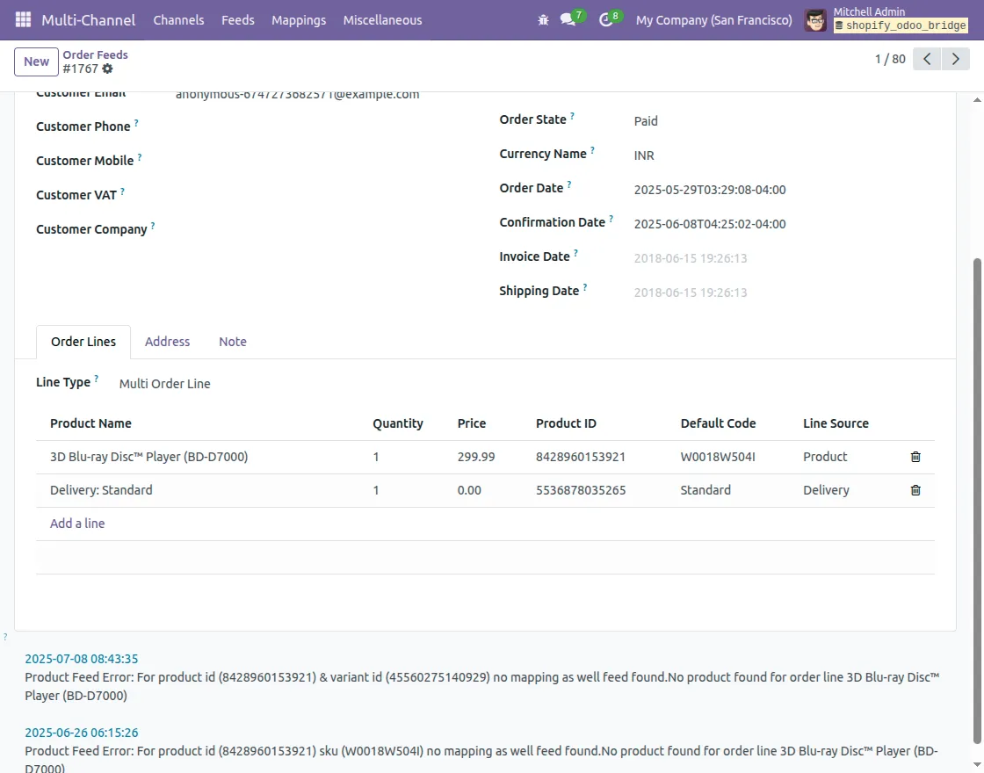Open the Channels menu

[178, 19]
